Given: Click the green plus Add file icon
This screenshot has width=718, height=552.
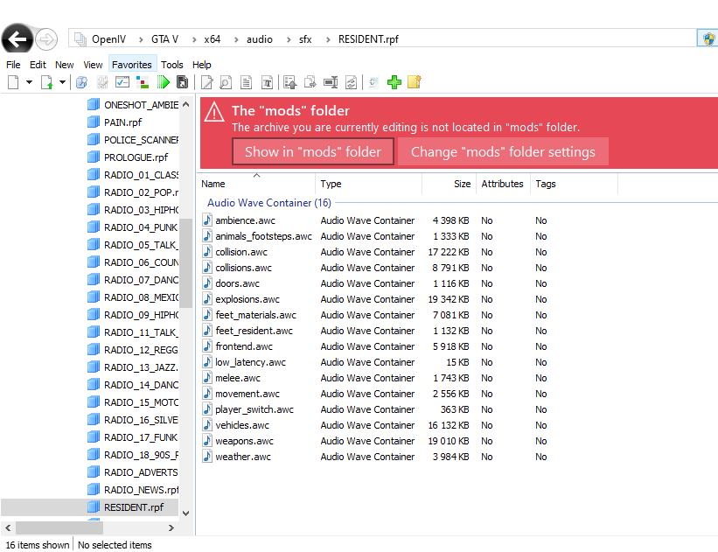Looking at the screenshot, I should [394, 81].
